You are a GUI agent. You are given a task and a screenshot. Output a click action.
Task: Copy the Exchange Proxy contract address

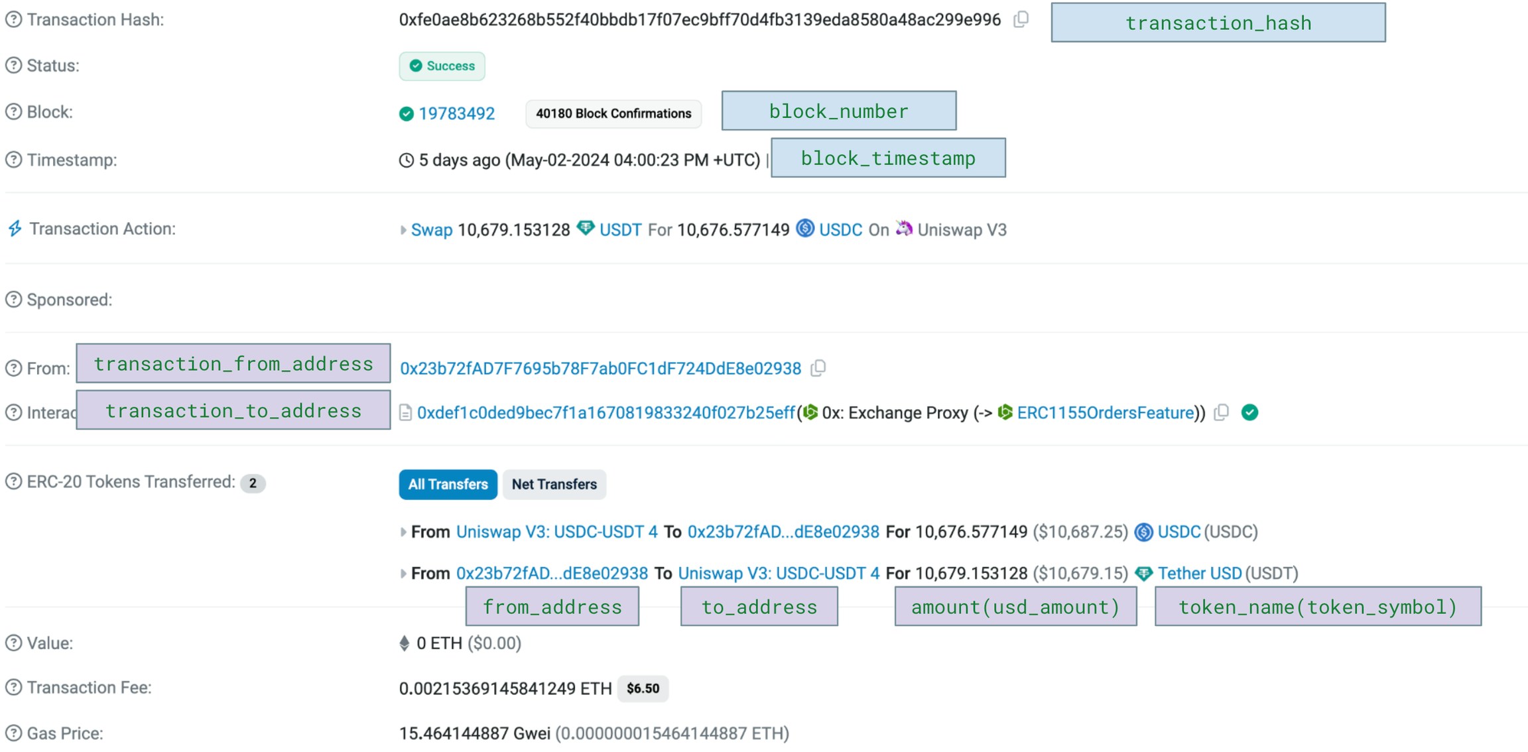click(1221, 412)
